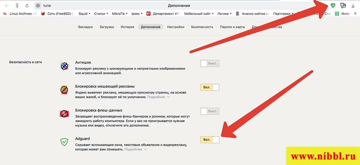Show hidden bookmarks via the » chevron
The height and width of the screenshot is (165, 360).
point(355,13)
